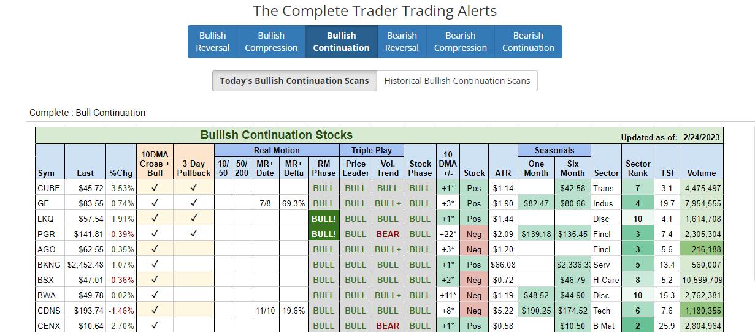The image size is (755, 332).
Task: Click the red Neg Stack cell for PGR
Action: pos(474,234)
